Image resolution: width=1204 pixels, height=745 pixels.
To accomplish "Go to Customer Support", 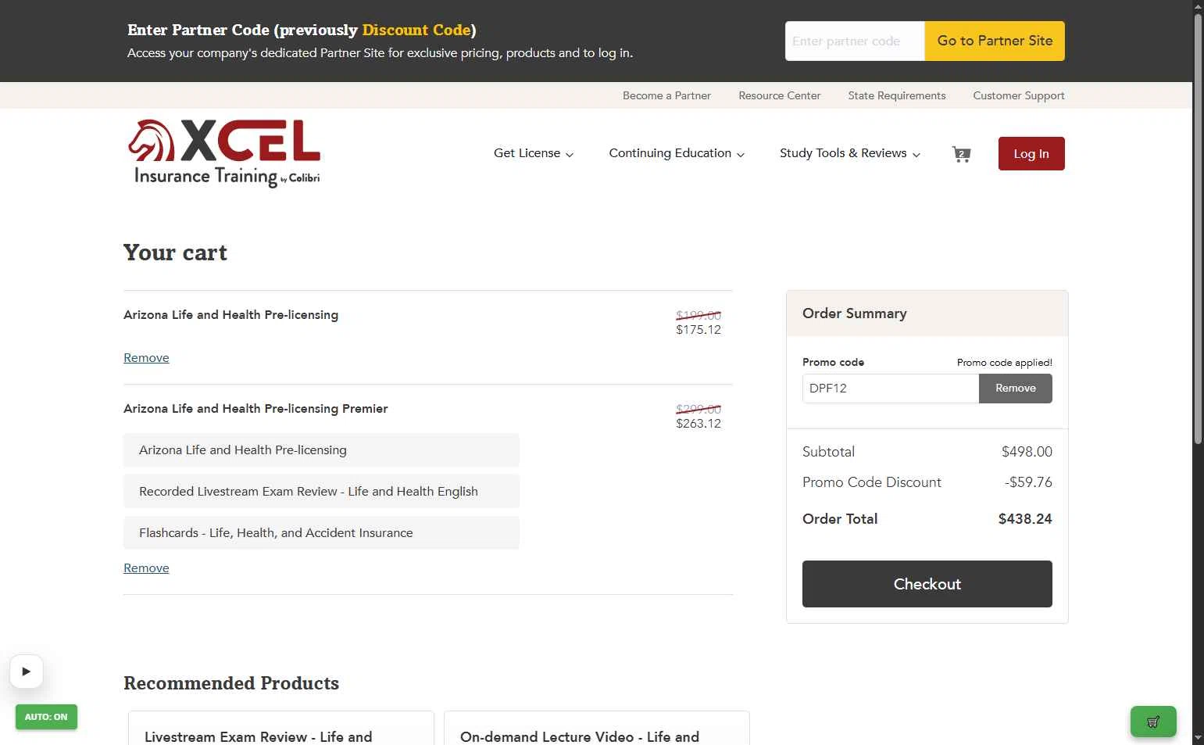I will (1019, 95).
